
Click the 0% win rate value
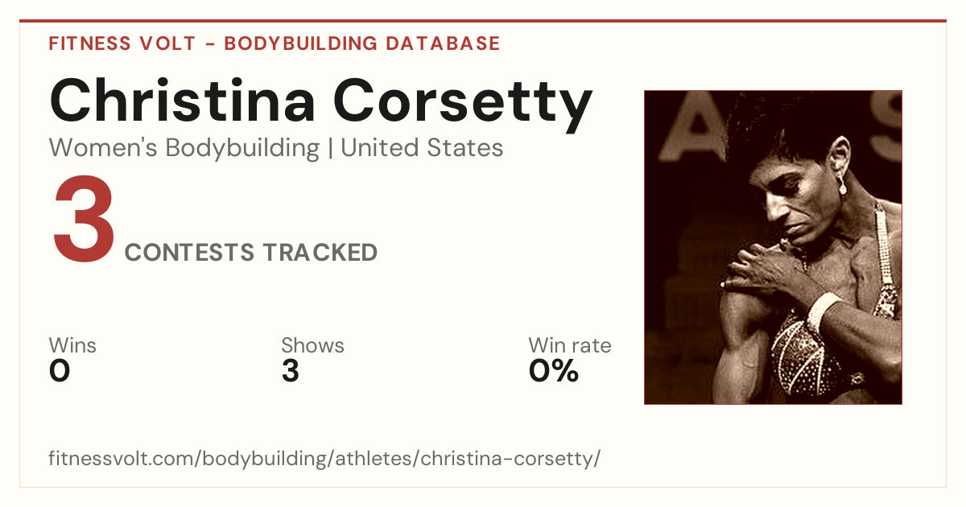[554, 371]
